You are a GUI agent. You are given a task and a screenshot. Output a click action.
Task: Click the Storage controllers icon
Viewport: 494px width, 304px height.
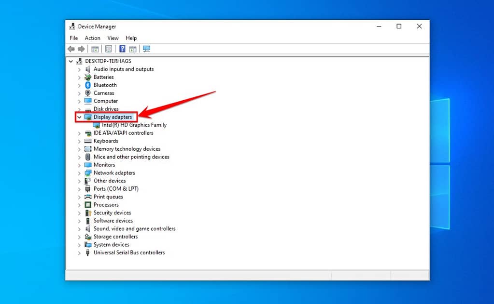click(88, 237)
